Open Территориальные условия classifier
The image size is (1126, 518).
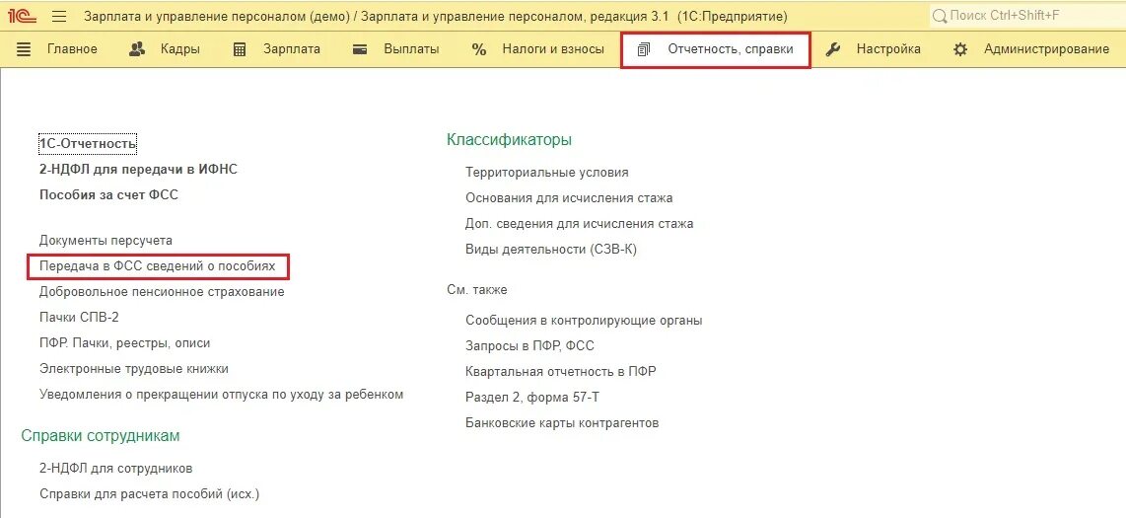click(546, 173)
